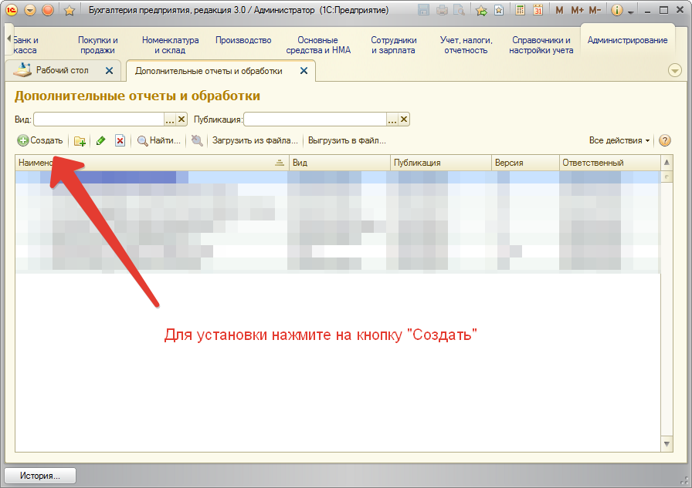Click the cancel search icon next to Найти
Image resolution: width=692 pixels, height=488 pixels.
[198, 141]
